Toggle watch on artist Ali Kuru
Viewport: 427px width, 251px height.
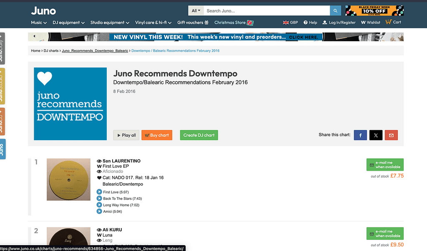coord(99,230)
